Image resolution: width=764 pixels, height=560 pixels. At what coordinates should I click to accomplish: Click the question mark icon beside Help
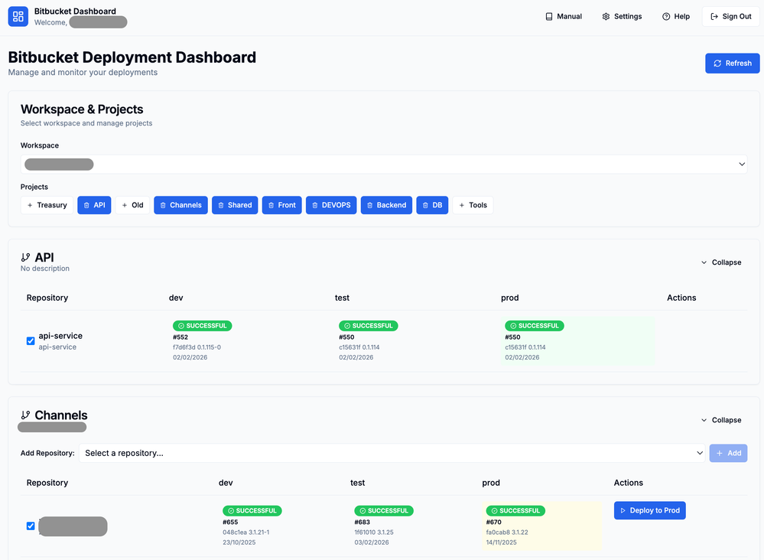click(666, 17)
